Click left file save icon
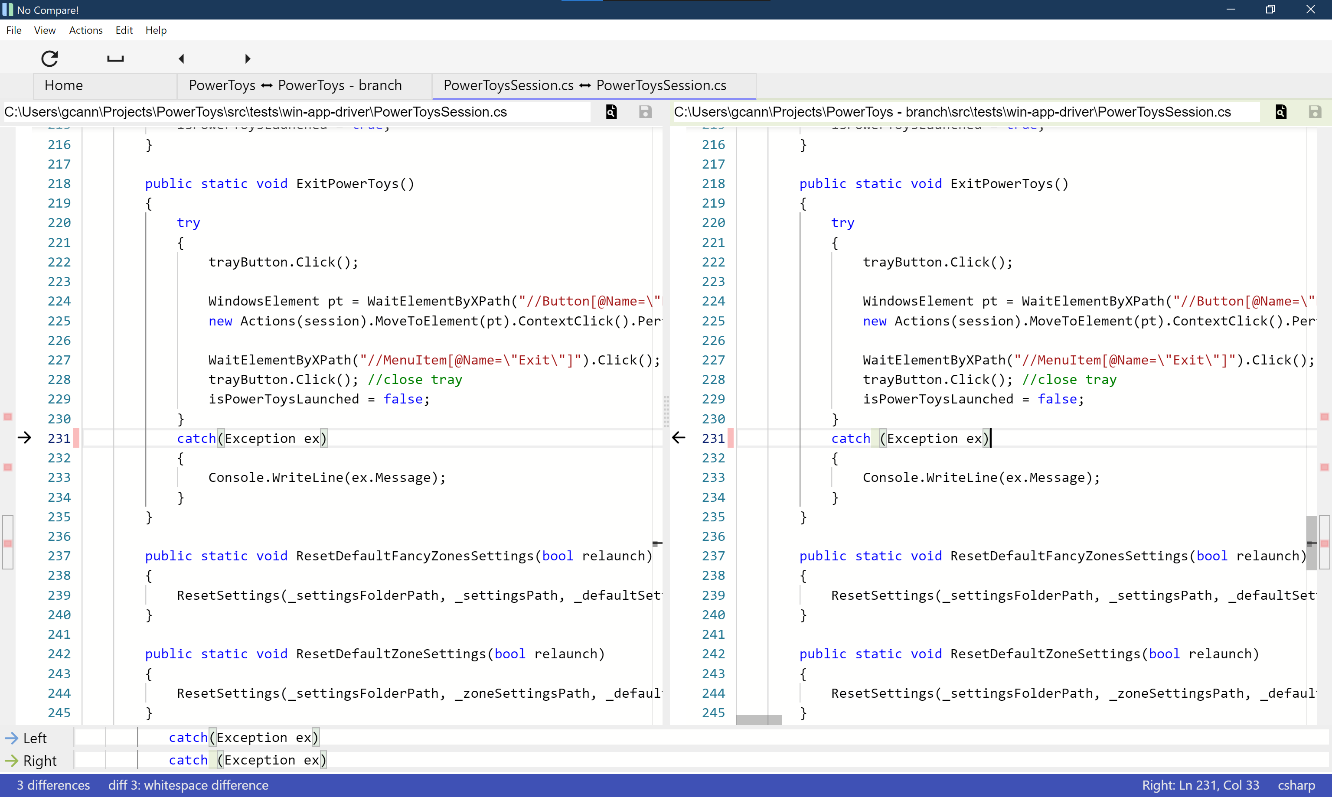Viewport: 1332px width, 797px height. 645,112
